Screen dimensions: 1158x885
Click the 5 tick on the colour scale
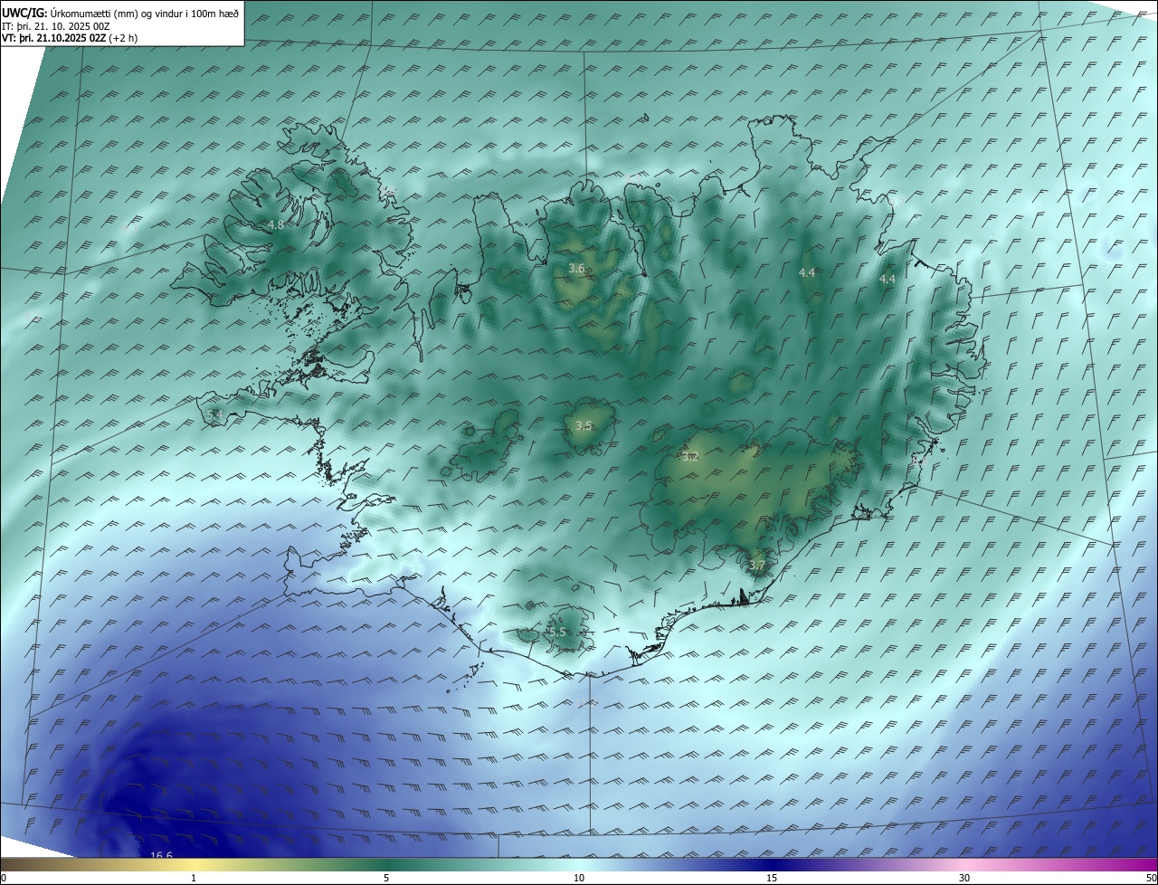point(386,878)
